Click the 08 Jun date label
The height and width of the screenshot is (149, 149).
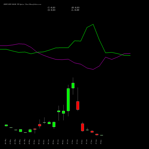click(x=58, y=142)
